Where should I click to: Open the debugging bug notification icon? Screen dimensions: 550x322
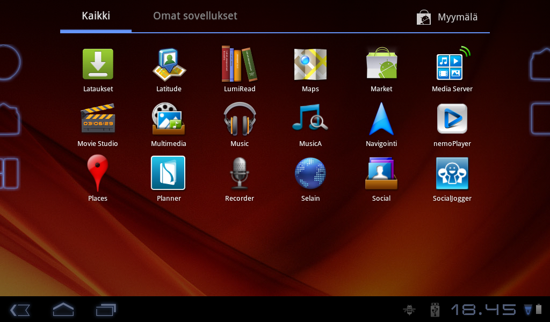click(409, 310)
